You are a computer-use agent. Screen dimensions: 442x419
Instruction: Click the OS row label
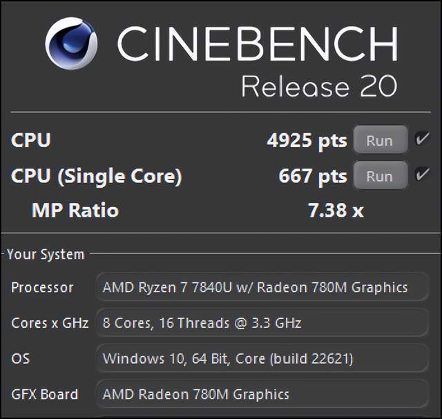tap(20, 358)
